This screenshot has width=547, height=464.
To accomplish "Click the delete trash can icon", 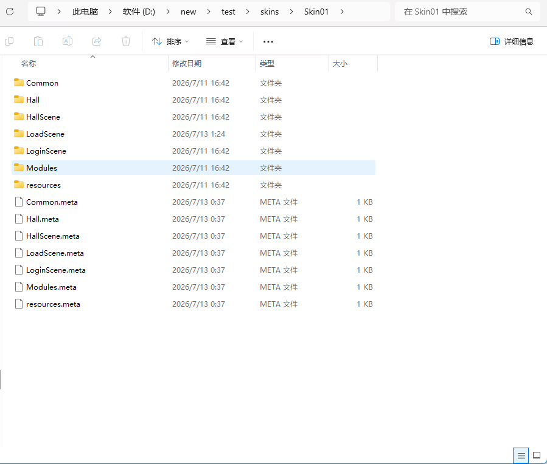I will [x=126, y=41].
